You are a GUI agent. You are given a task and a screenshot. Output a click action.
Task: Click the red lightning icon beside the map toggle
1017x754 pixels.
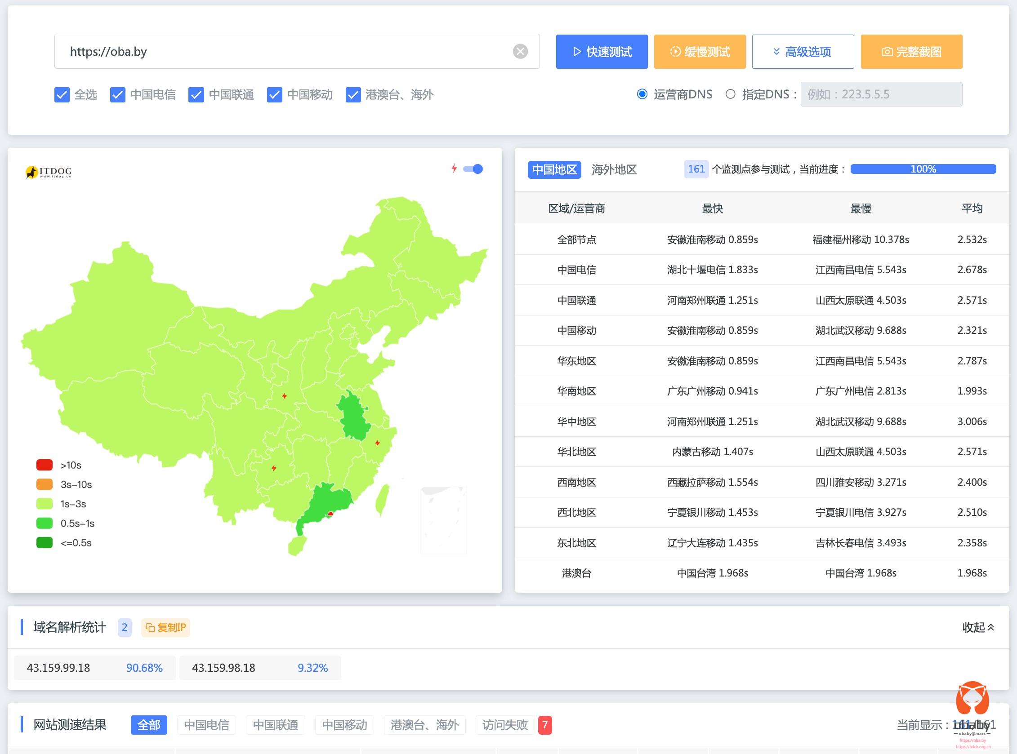[x=454, y=169]
